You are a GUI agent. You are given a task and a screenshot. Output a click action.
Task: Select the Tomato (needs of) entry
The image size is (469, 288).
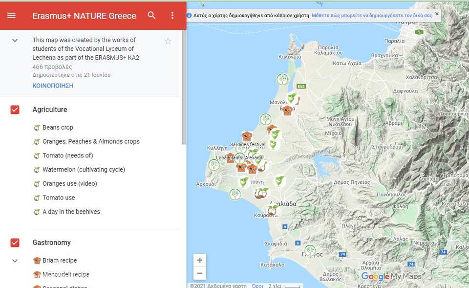(x=67, y=155)
